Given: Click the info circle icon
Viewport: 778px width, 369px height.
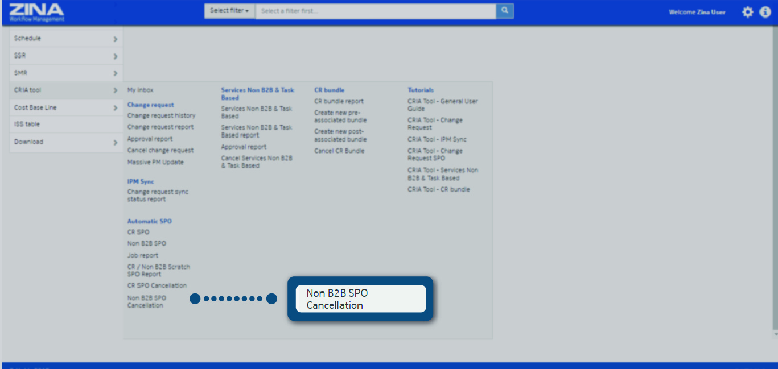Looking at the screenshot, I should pos(765,12).
